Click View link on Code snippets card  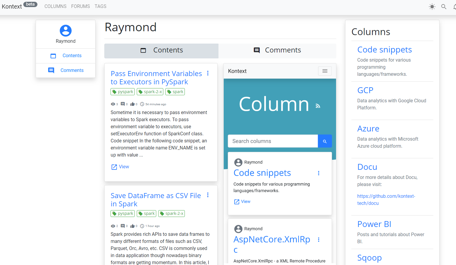[242, 202]
